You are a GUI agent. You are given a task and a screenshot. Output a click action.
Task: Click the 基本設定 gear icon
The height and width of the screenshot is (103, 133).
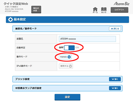[x=10, y=20]
